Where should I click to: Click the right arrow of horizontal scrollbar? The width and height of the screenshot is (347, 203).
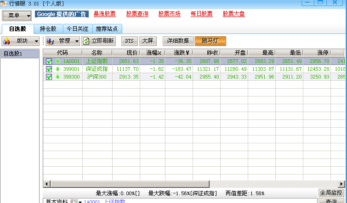[341, 184]
